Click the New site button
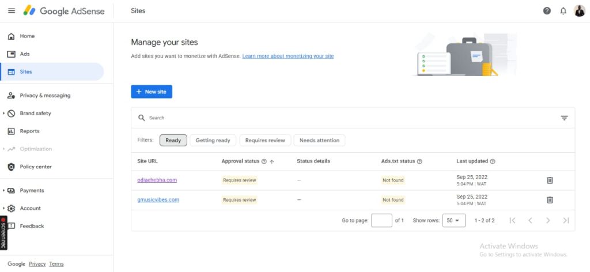This screenshot has height=272, width=590. click(152, 92)
